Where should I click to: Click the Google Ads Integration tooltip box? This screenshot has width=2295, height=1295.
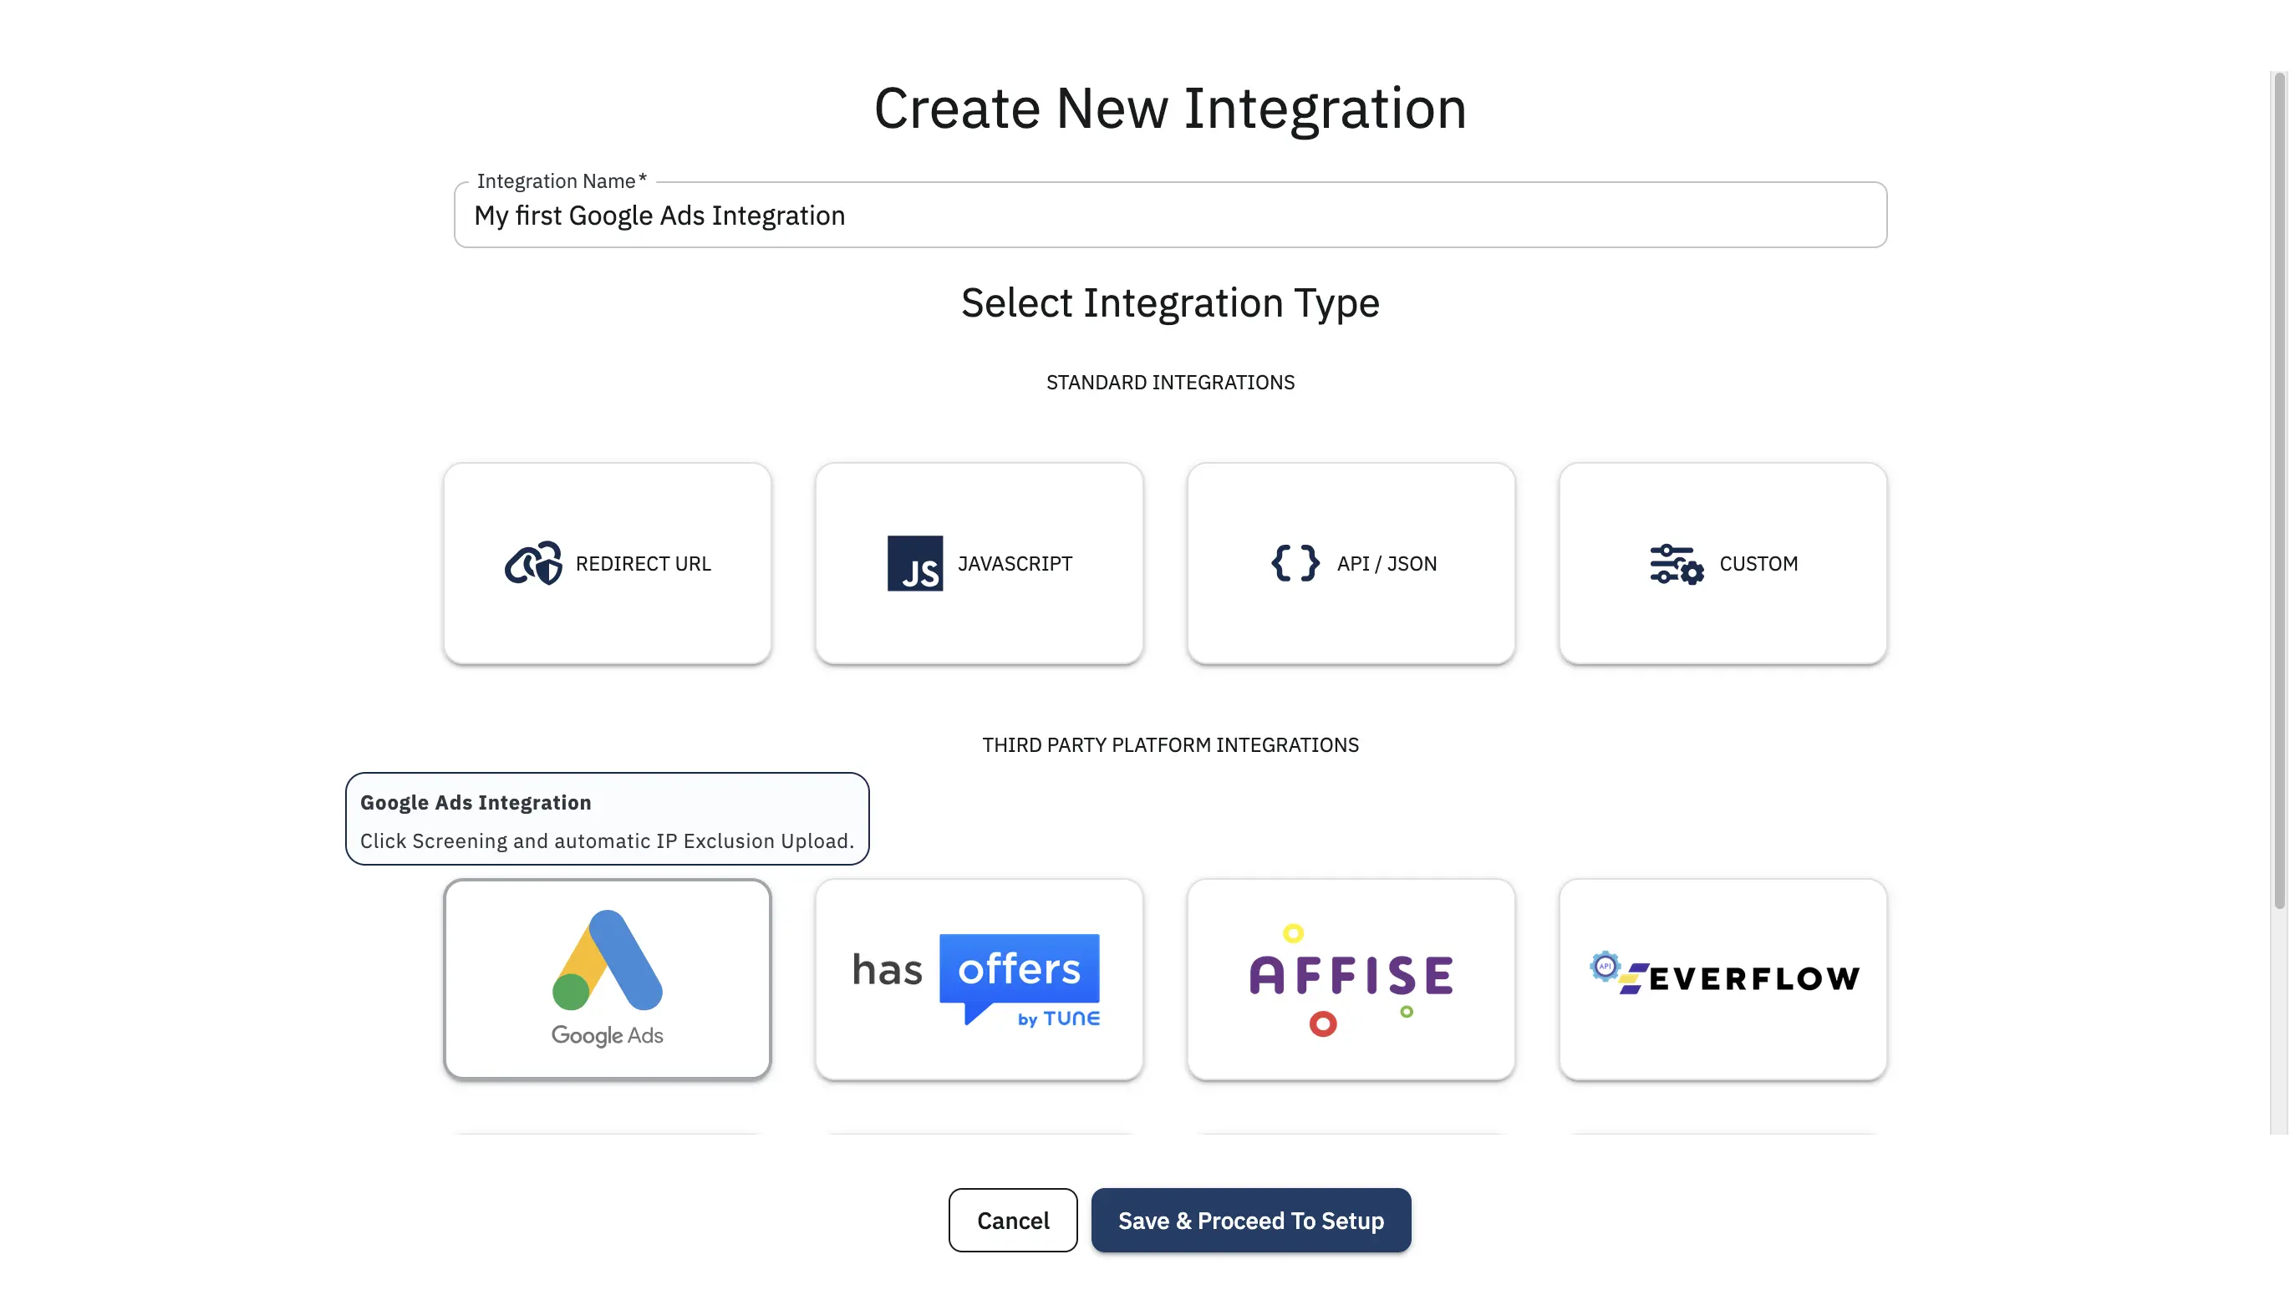(607, 819)
